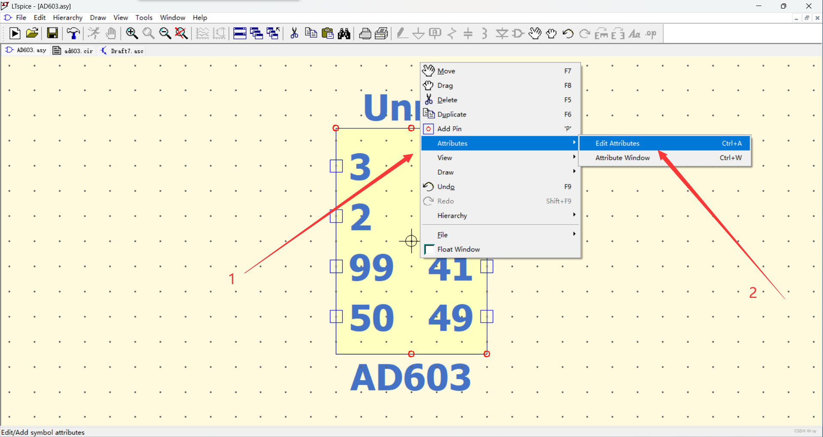Click the Tile Windows toolbar icon
This screenshot has height=437, width=823.
coord(240,33)
